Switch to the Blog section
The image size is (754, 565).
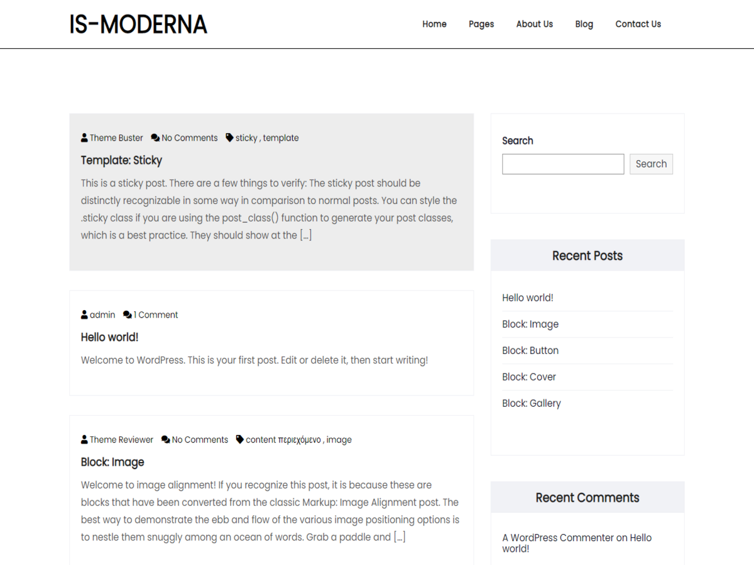[x=584, y=24]
